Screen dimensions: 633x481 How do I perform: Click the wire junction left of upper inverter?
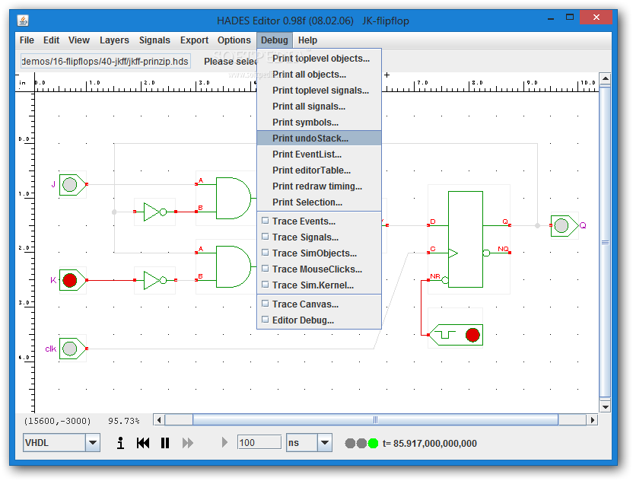point(114,212)
